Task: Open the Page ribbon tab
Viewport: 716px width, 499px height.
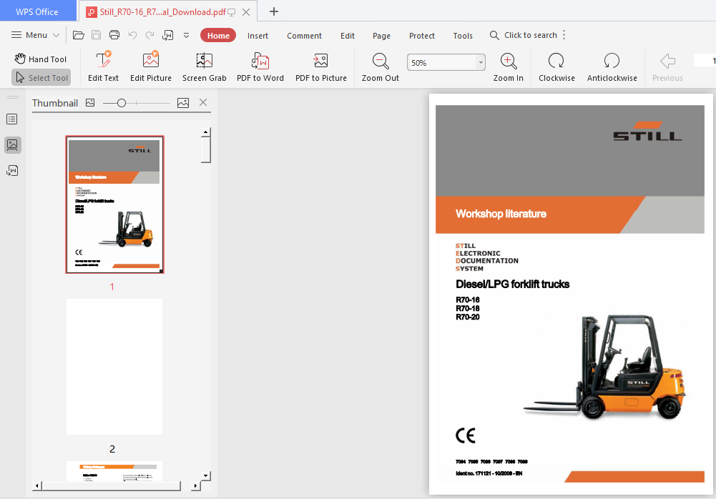Action: click(x=381, y=36)
